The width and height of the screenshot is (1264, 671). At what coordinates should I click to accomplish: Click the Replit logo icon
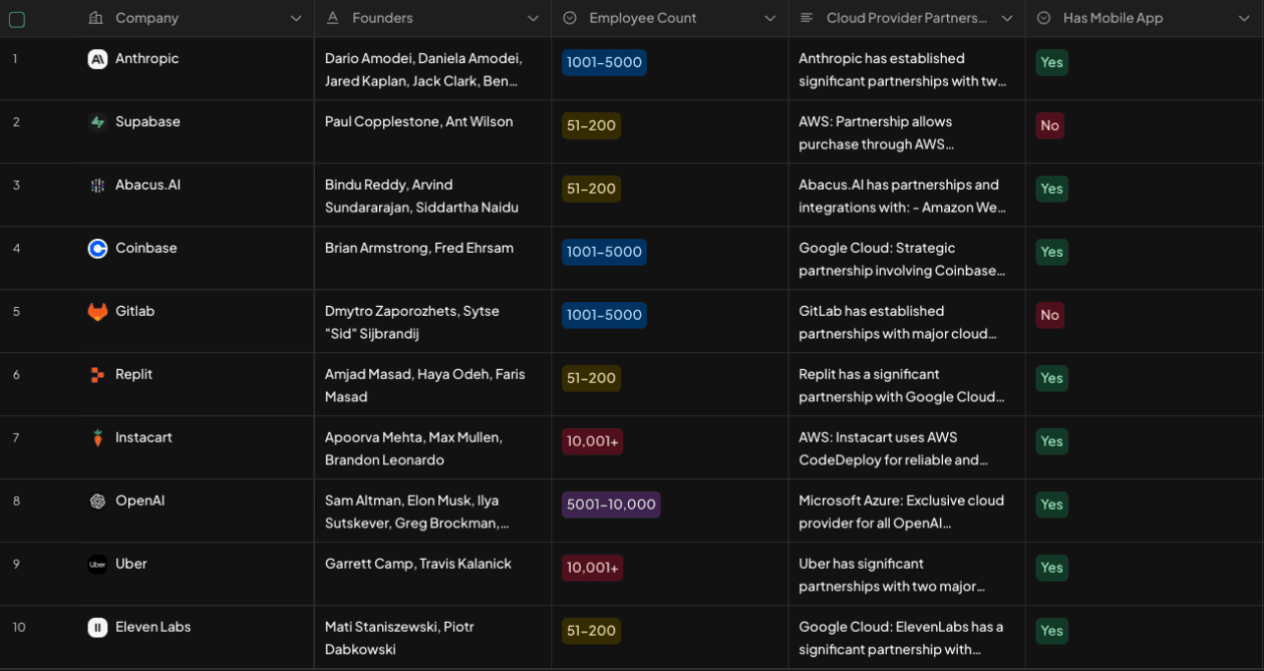click(97, 375)
